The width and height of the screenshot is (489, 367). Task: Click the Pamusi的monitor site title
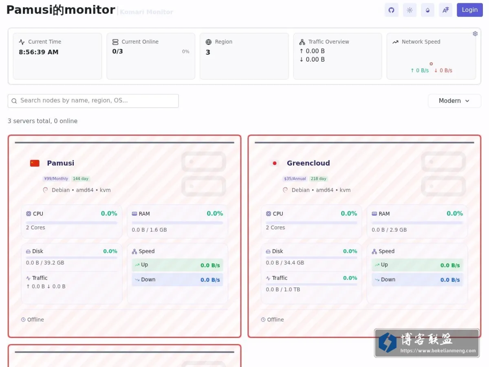pos(61,10)
